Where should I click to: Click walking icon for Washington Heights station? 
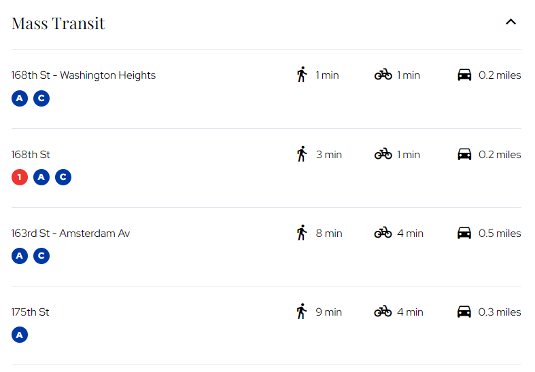[x=302, y=75]
